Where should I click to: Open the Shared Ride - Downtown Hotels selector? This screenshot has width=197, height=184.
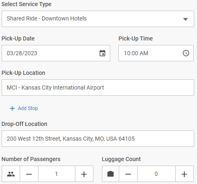pyautogui.click(x=98, y=19)
